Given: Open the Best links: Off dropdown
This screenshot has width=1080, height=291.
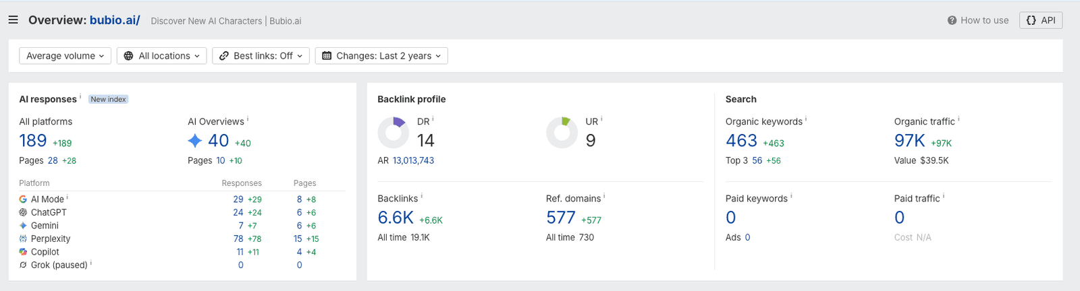Looking at the screenshot, I should pyautogui.click(x=261, y=56).
